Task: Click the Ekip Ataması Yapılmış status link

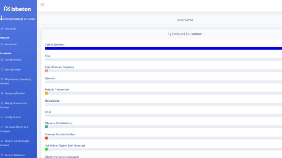Action: [x=59, y=67]
